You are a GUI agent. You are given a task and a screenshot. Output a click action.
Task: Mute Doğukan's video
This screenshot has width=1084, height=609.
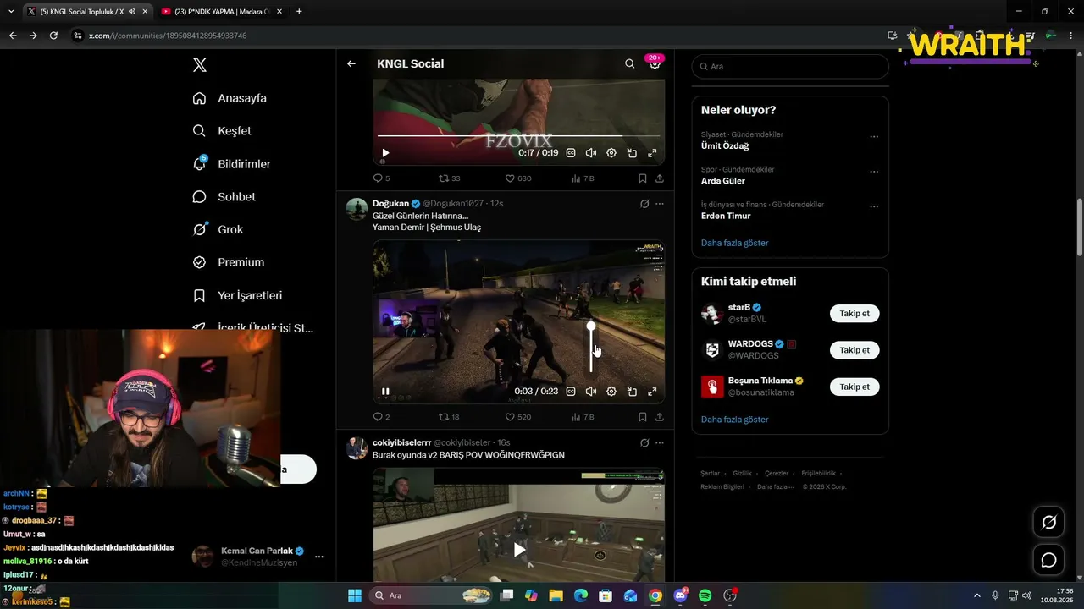coord(591,392)
